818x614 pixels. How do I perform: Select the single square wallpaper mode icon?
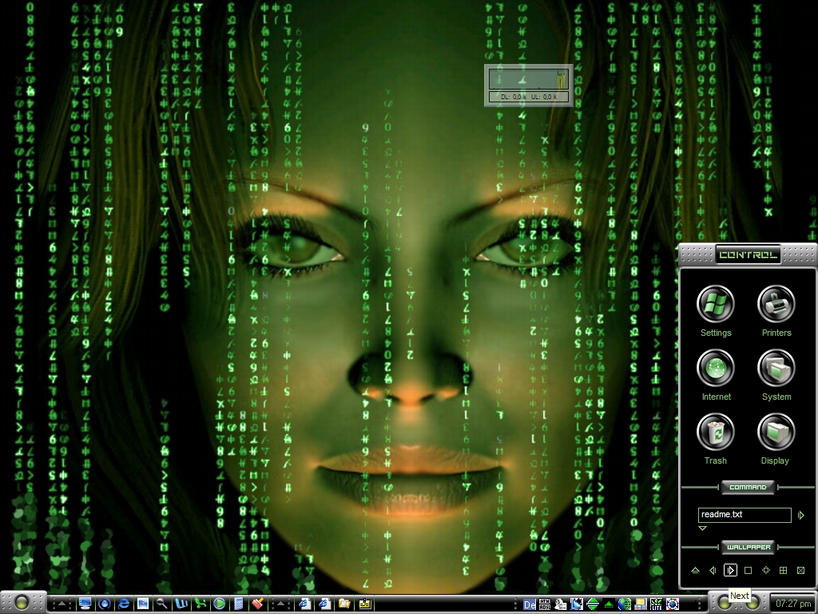point(748,570)
